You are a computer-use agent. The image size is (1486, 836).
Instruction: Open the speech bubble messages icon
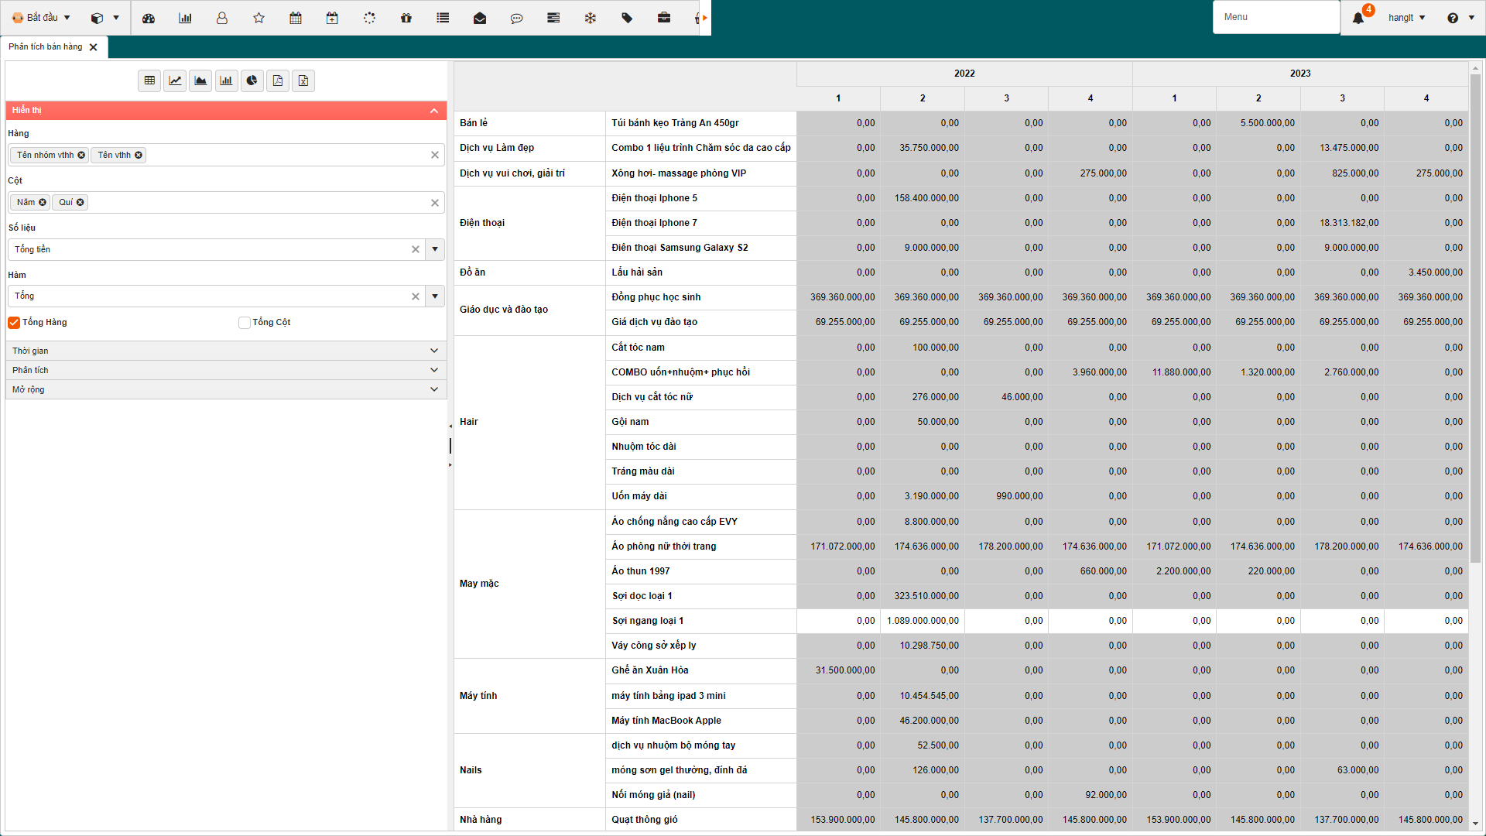coord(517,18)
